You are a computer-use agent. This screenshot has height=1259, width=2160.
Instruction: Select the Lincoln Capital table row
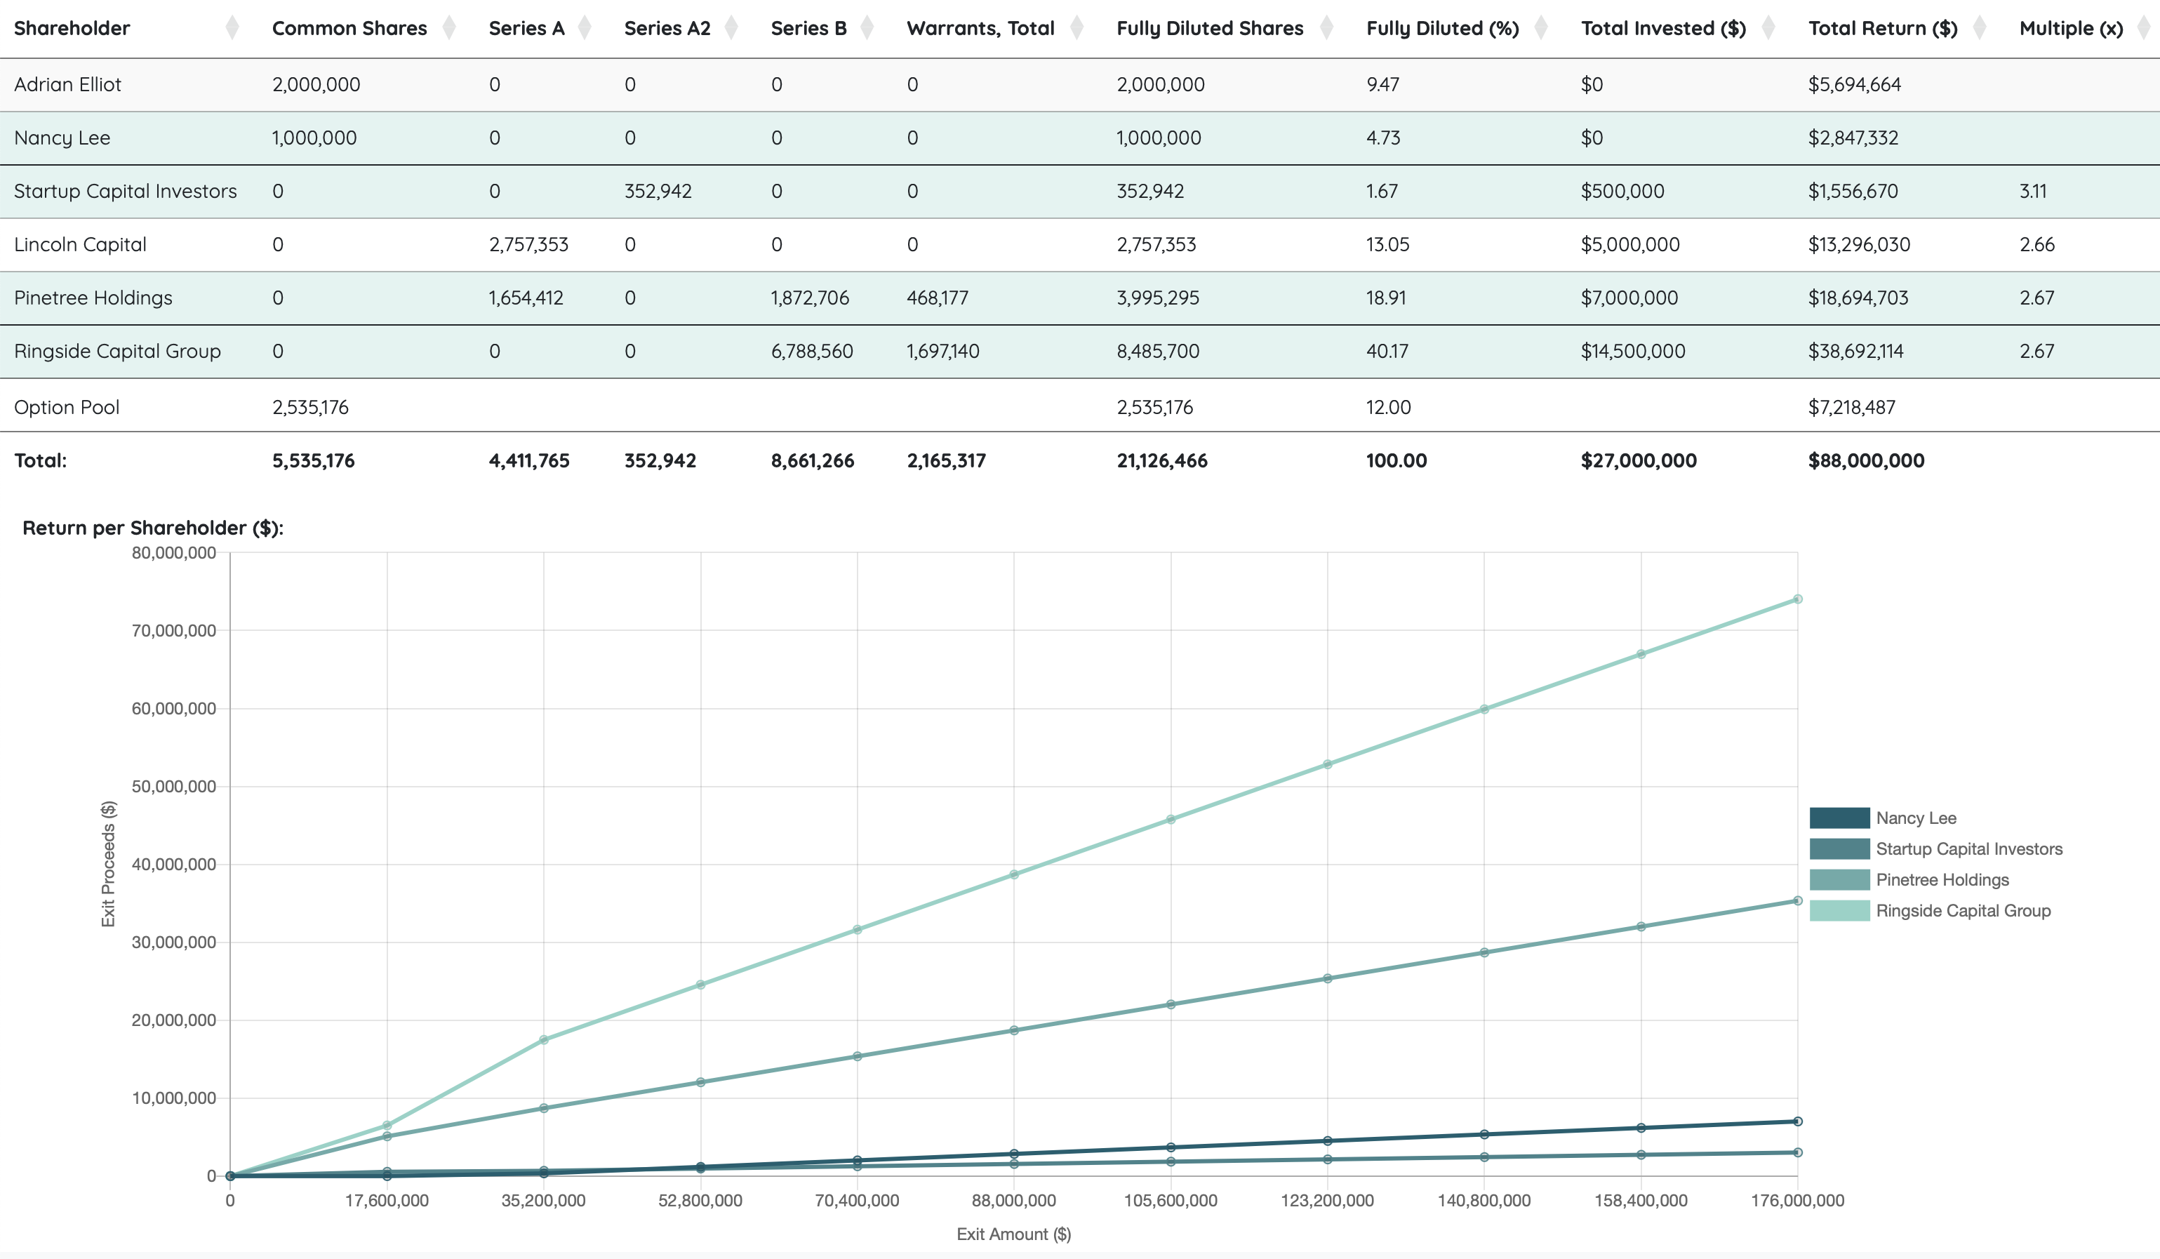pyautogui.click(x=80, y=244)
